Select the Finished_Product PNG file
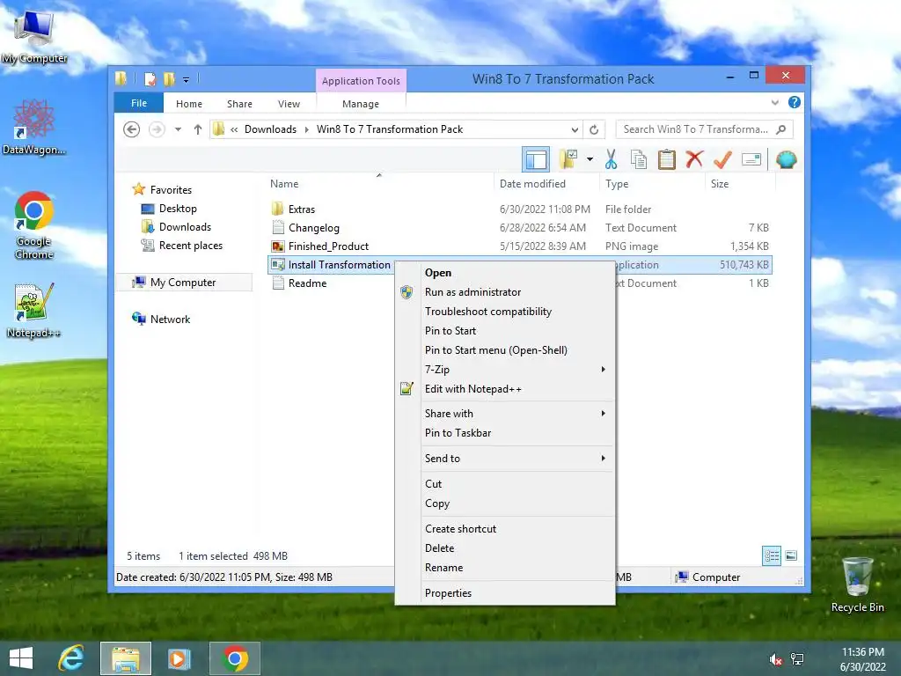Viewport: 901px width, 676px height. [x=328, y=246]
